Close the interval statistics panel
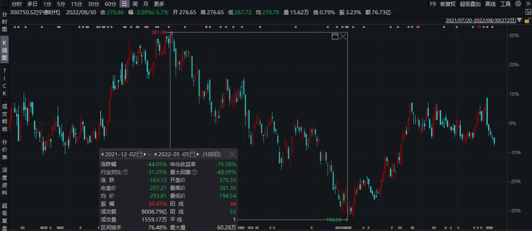The height and width of the screenshot is (231, 532). click(x=233, y=154)
